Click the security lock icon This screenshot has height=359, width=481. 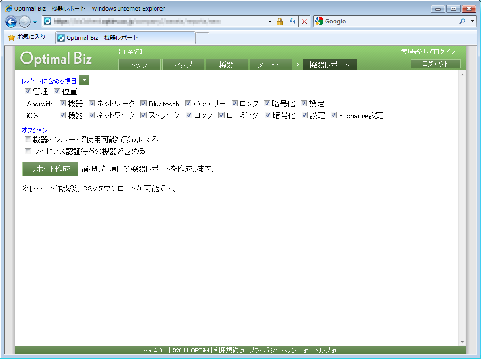point(279,22)
